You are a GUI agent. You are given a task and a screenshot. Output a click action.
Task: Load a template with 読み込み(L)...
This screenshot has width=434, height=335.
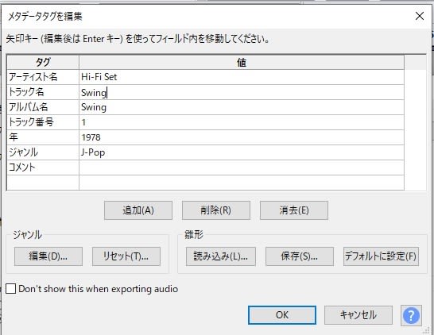(x=221, y=256)
